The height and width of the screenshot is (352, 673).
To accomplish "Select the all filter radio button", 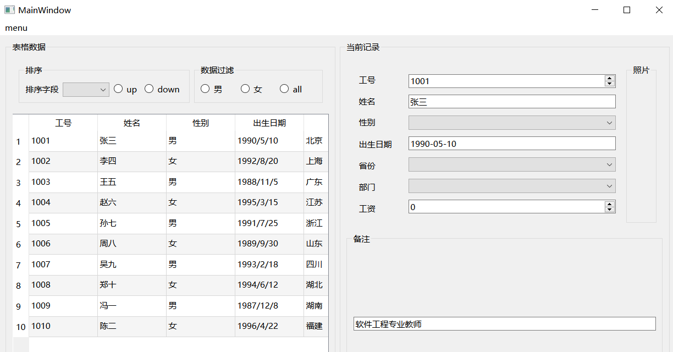I will (x=291, y=89).
